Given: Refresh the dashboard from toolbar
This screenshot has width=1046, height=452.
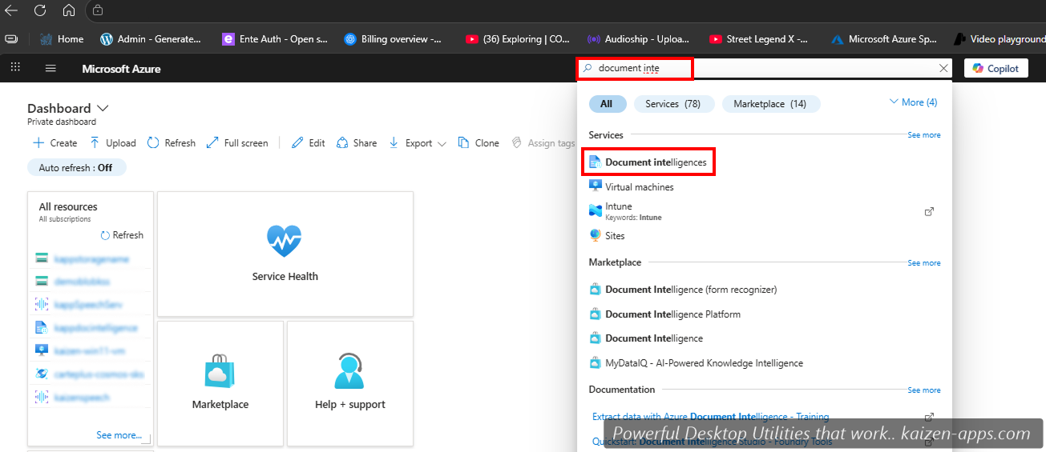Looking at the screenshot, I should pyautogui.click(x=171, y=143).
